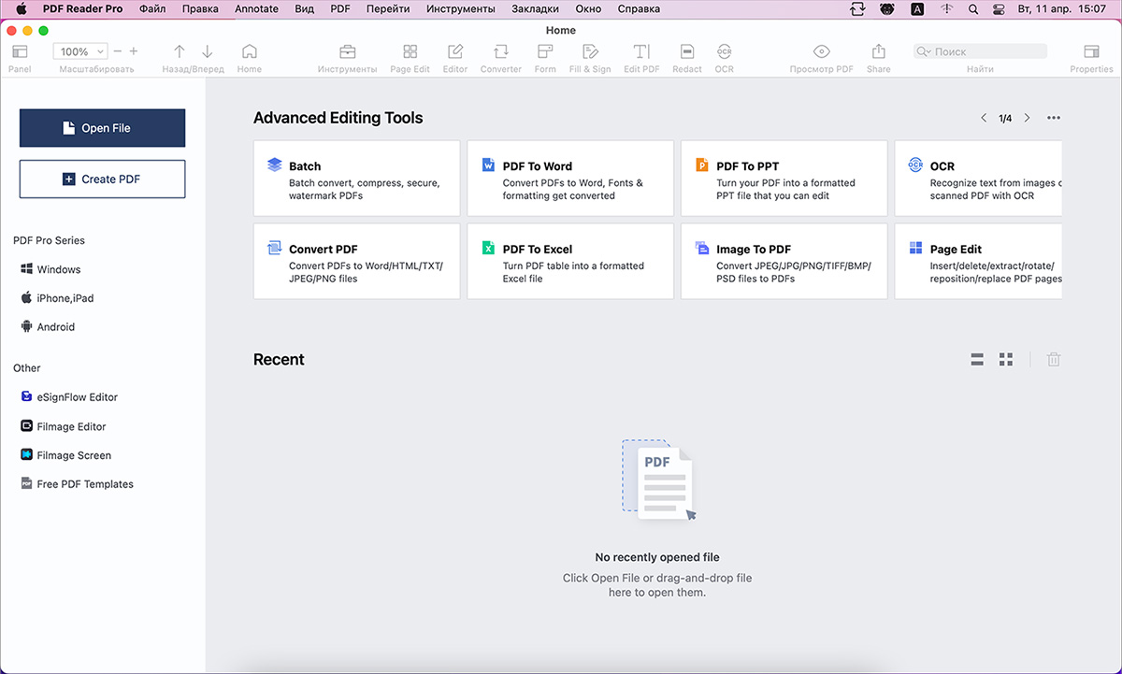Screen dimensions: 1122x674
Task: Click the Просмотр PDF eye icon
Action: [x=822, y=51]
